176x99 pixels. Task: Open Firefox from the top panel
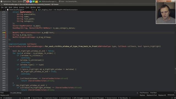point(28,1)
